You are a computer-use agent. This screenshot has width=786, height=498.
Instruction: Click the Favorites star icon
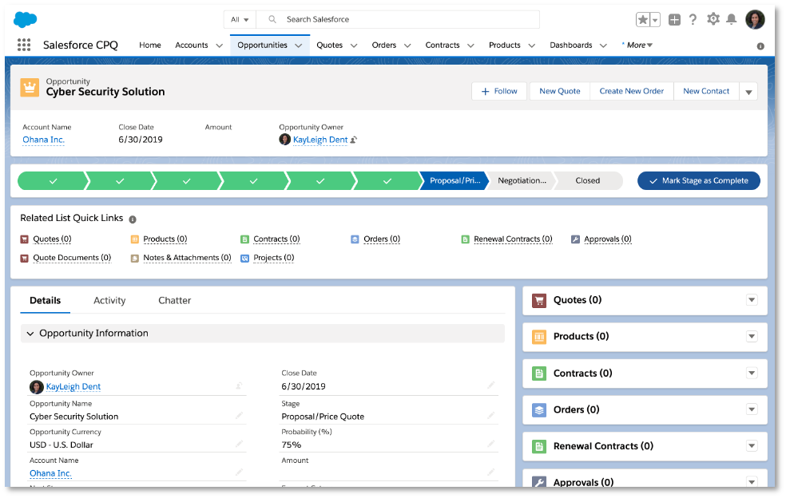point(643,19)
